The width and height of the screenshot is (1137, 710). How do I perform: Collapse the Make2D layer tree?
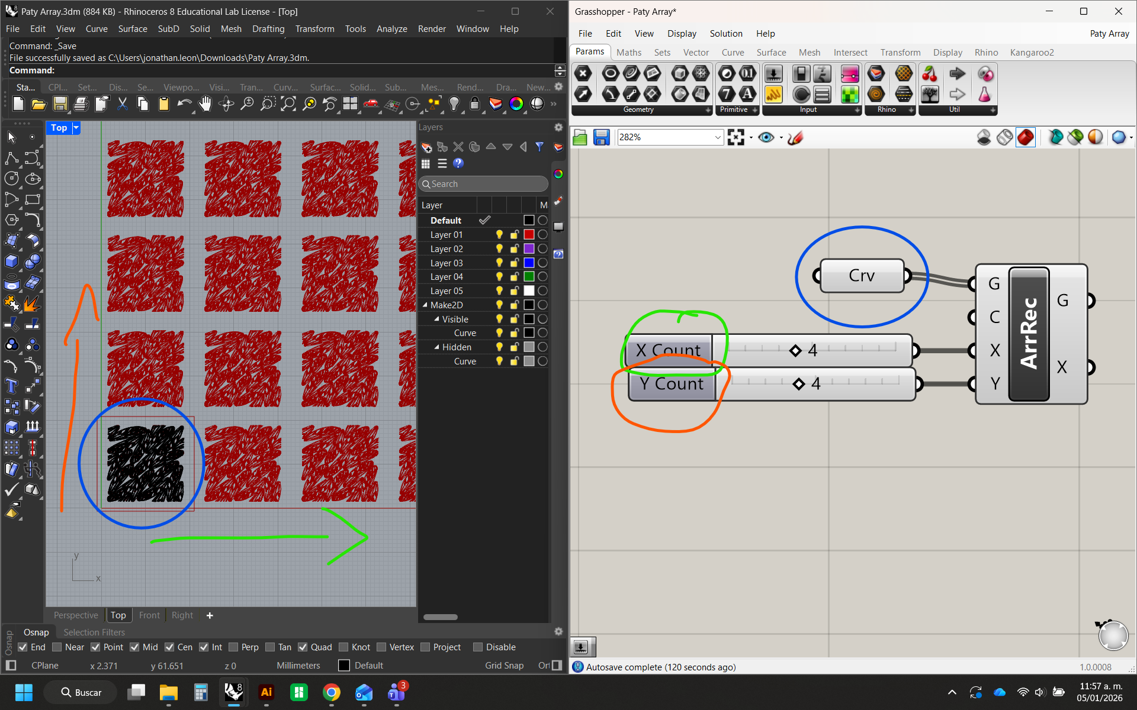click(x=425, y=305)
